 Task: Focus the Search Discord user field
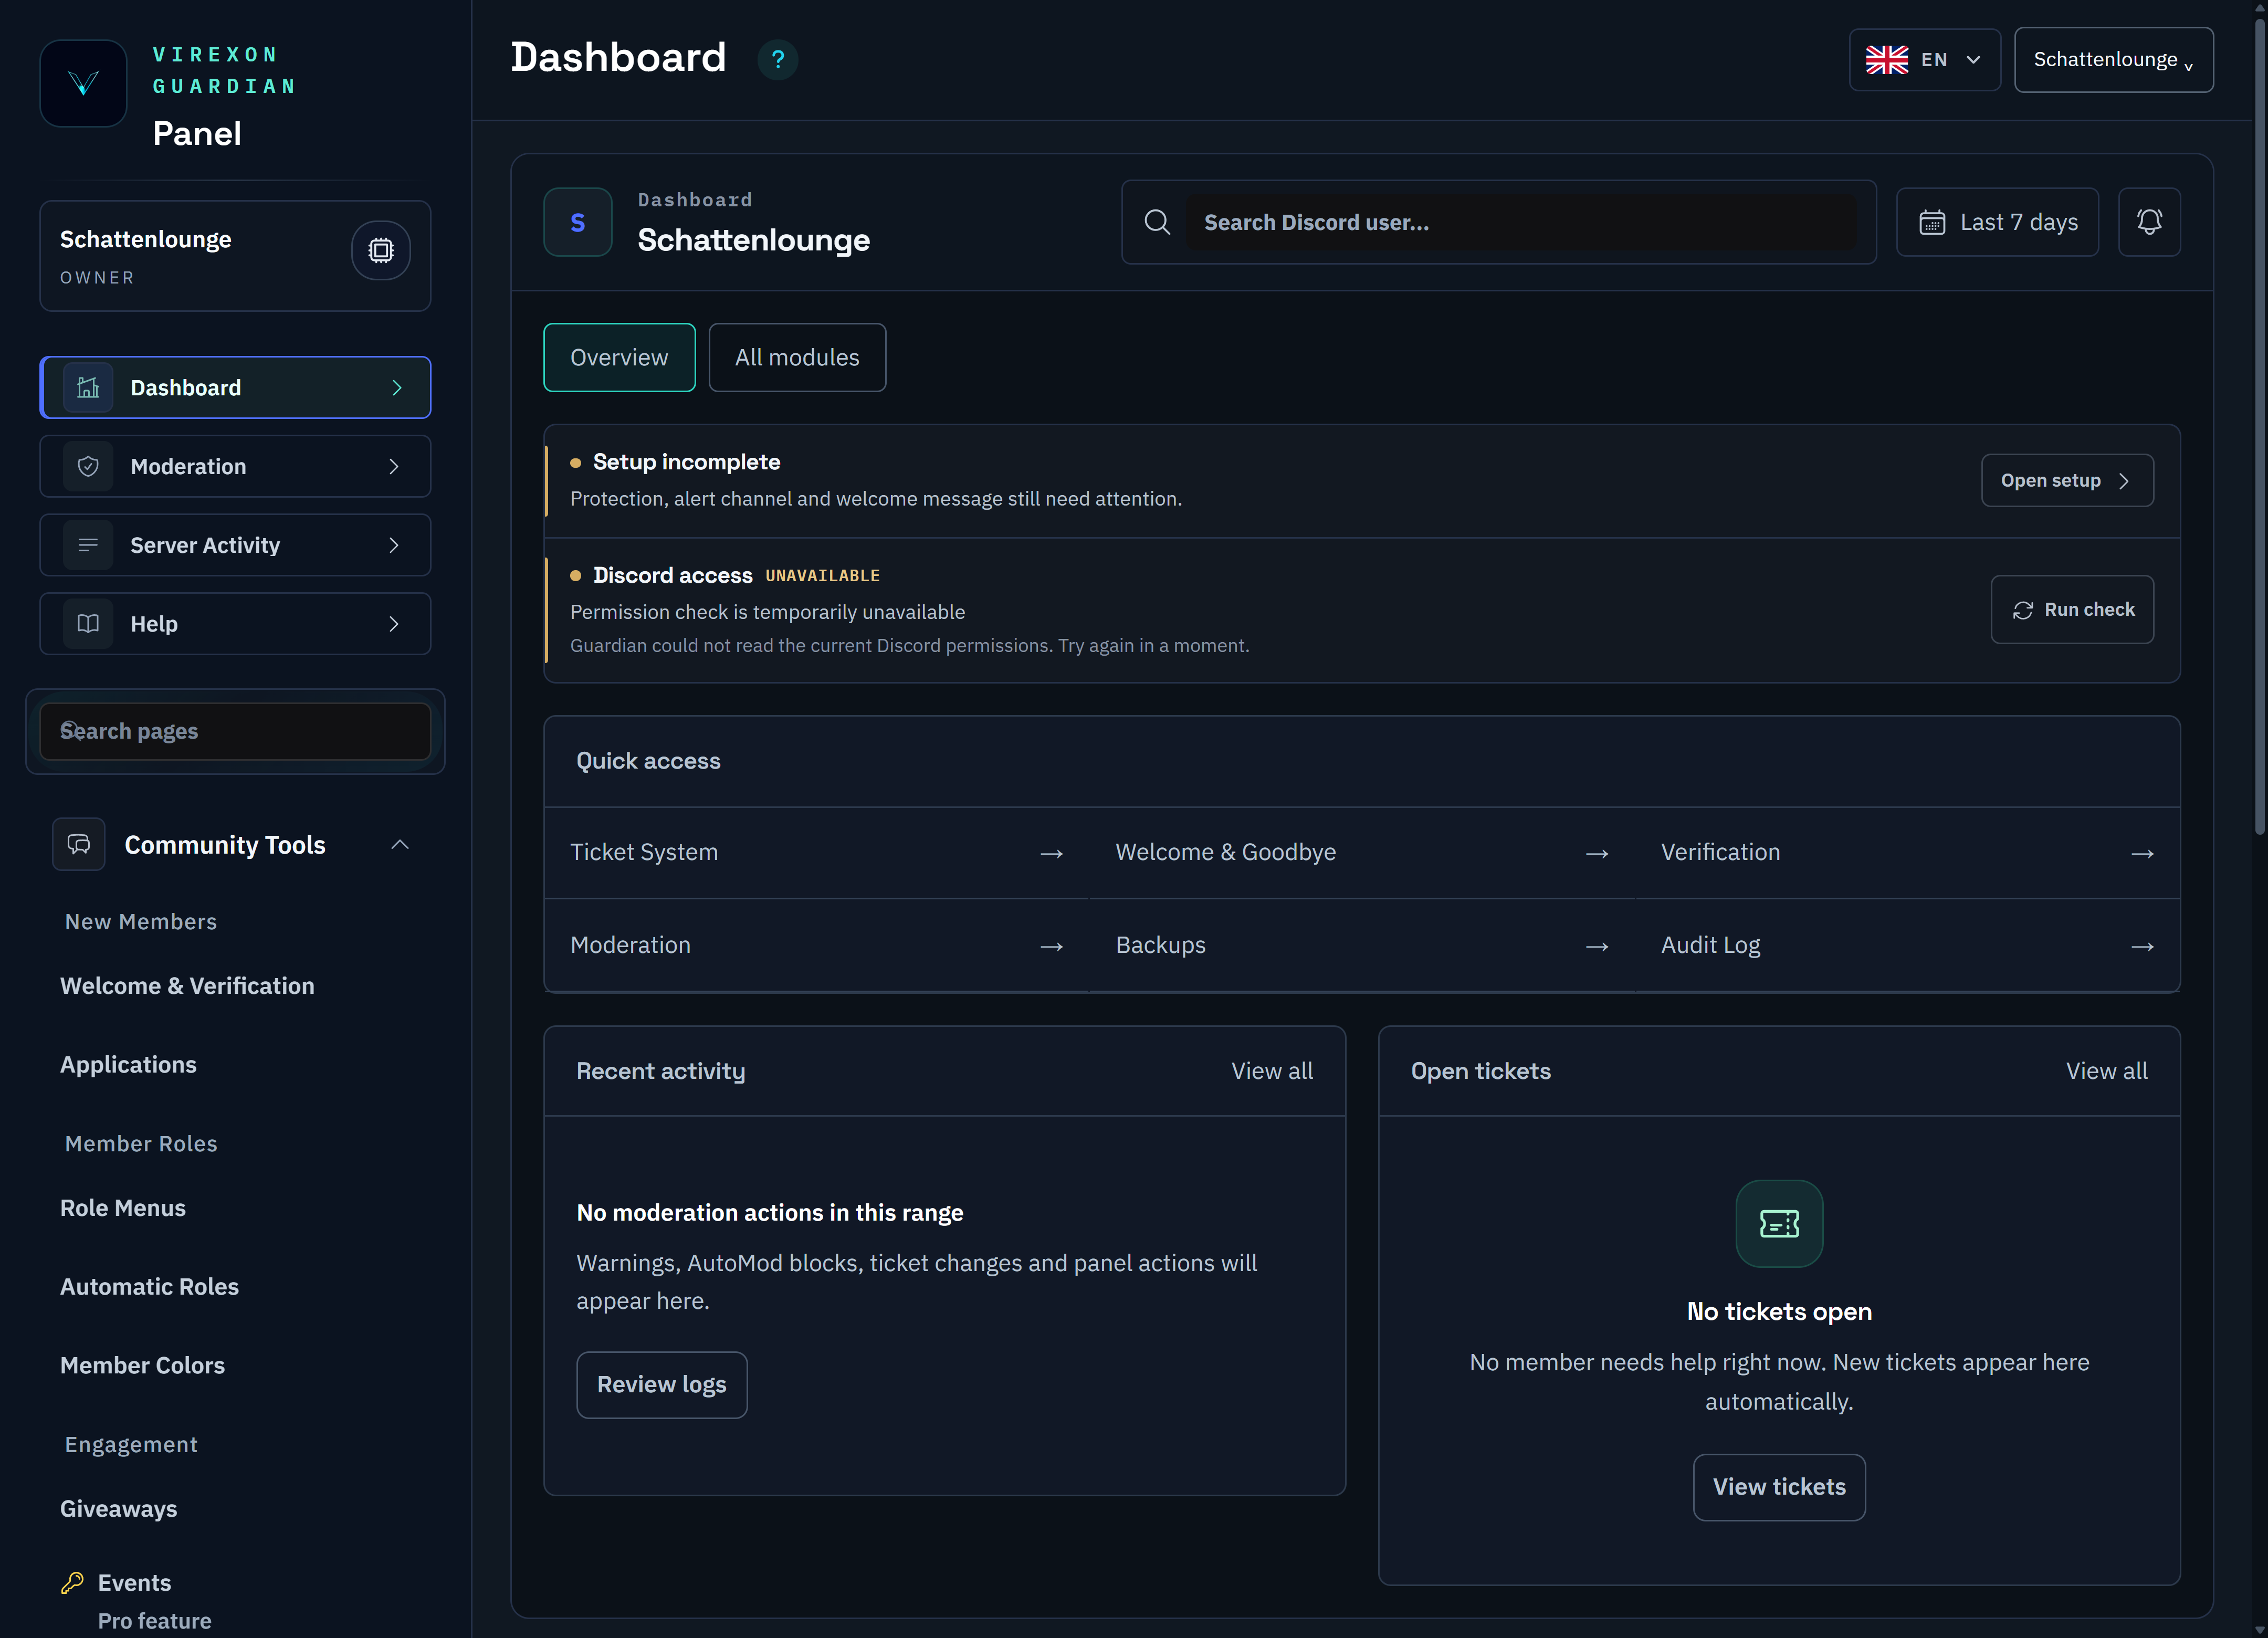tap(1520, 222)
